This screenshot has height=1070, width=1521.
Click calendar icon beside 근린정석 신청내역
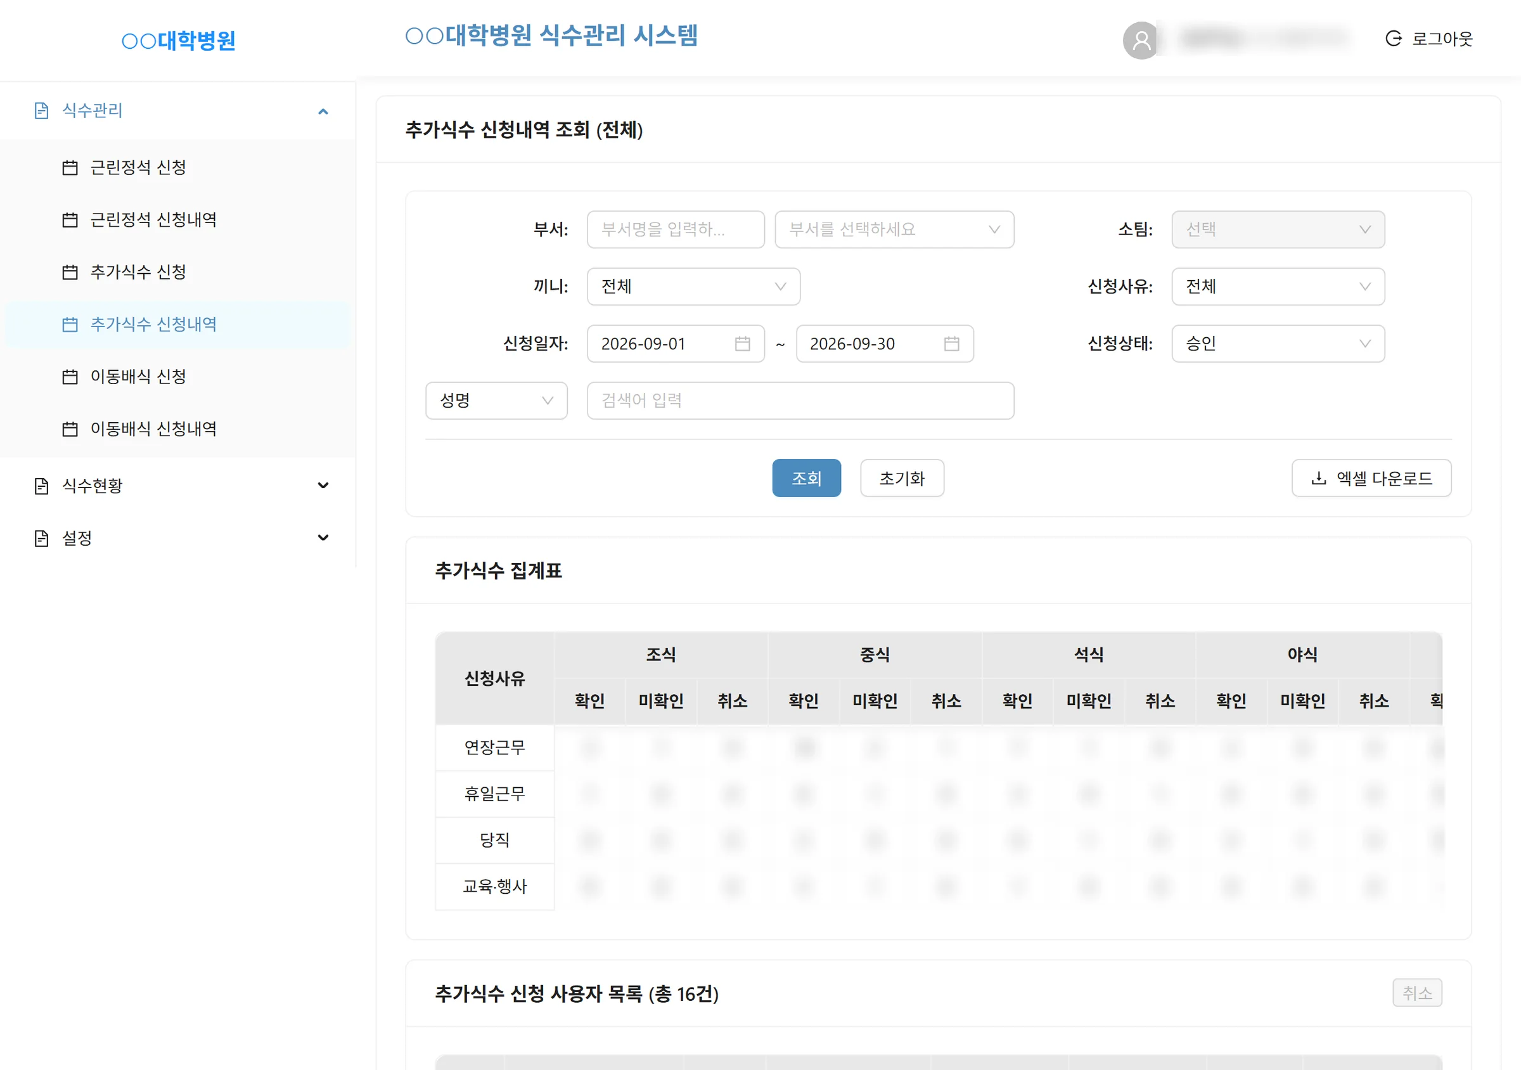coord(70,220)
